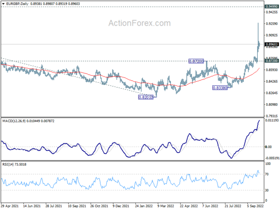280x210 pixels.
Task: Click the RSI 30 level label
Action: tap(267, 190)
